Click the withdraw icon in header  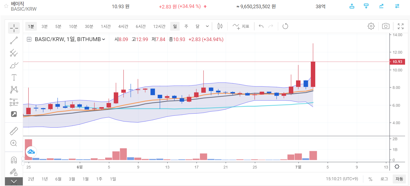[366, 6]
